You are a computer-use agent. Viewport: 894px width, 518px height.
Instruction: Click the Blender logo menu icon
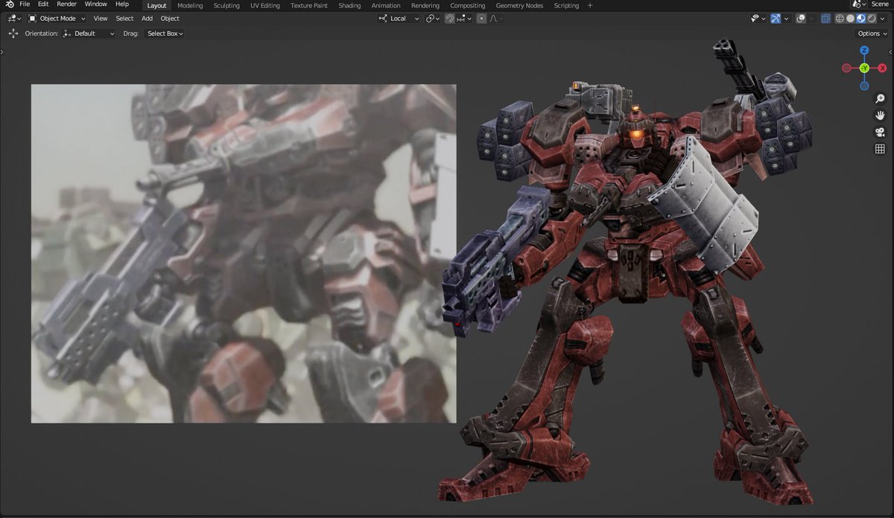point(9,4)
